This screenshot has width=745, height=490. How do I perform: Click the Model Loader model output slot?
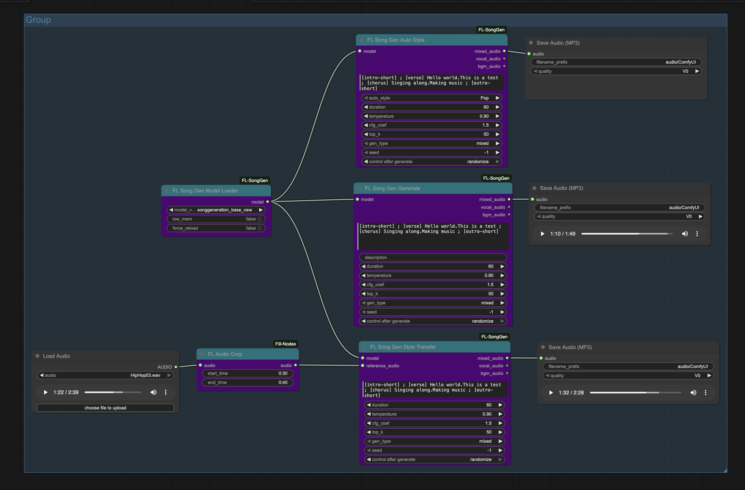pos(268,202)
